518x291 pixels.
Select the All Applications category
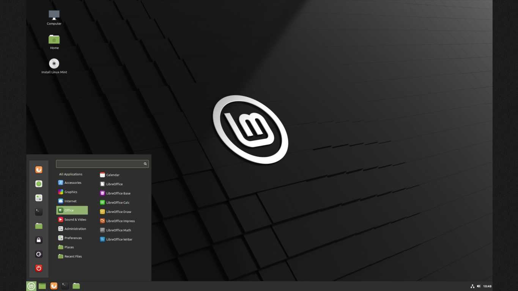[x=72, y=174]
